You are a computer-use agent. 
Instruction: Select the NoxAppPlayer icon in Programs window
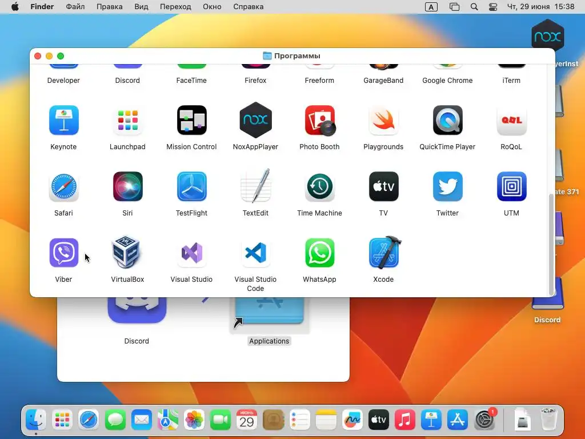(x=255, y=120)
